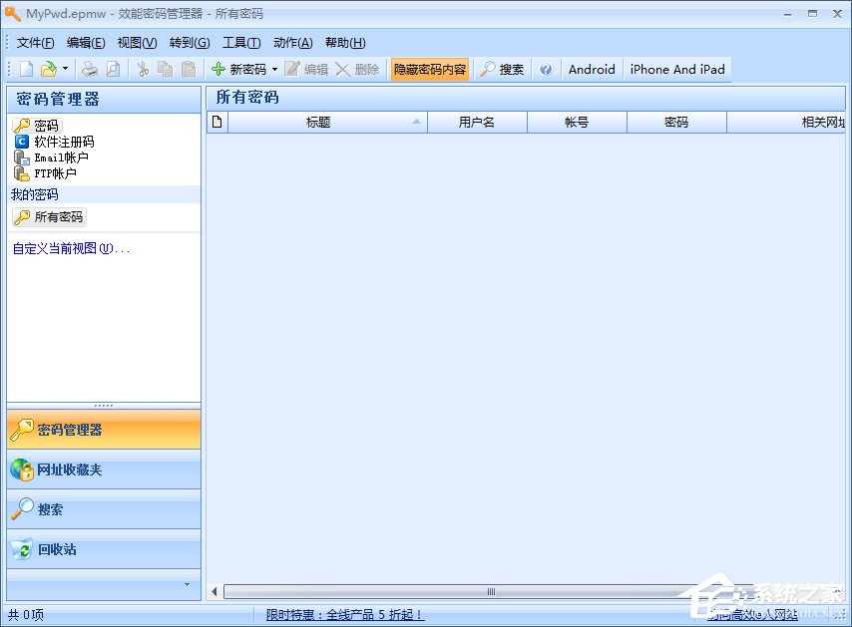This screenshot has height=627, width=852.
Task: Close the MyPwd window
Action: (837, 14)
